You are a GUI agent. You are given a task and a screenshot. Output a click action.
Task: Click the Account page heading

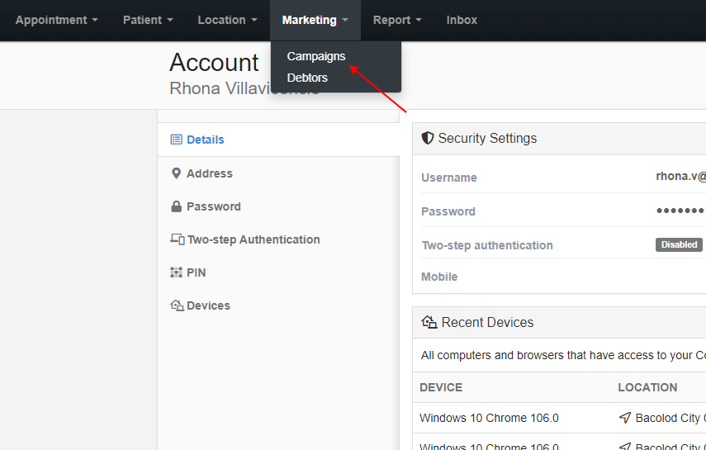pos(214,62)
